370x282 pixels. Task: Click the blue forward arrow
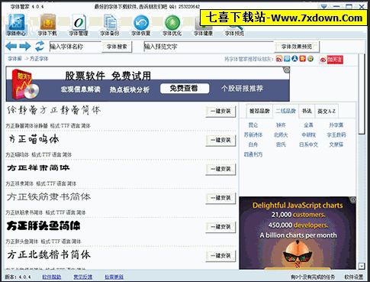25,46
